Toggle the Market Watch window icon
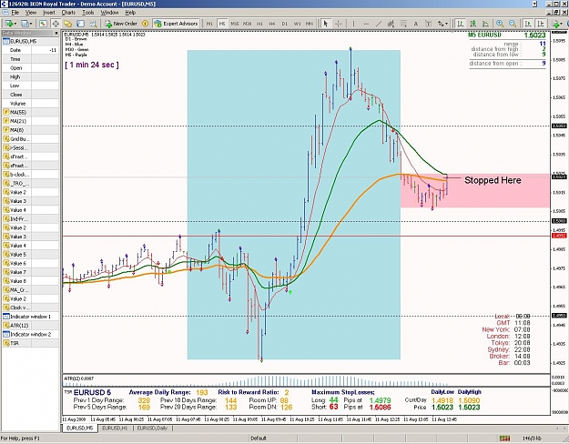This screenshot has width=569, height=444. [43, 24]
